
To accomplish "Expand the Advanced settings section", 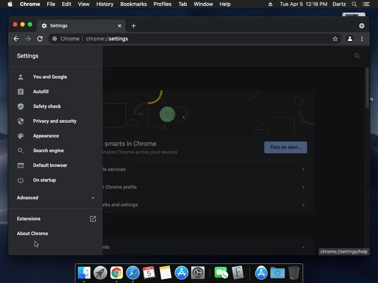I will coord(55,198).
